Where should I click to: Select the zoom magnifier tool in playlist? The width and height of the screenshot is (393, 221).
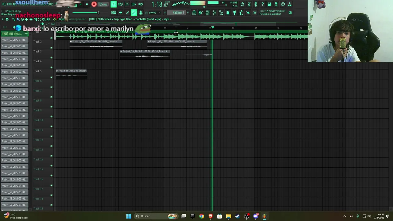point(44,19)
